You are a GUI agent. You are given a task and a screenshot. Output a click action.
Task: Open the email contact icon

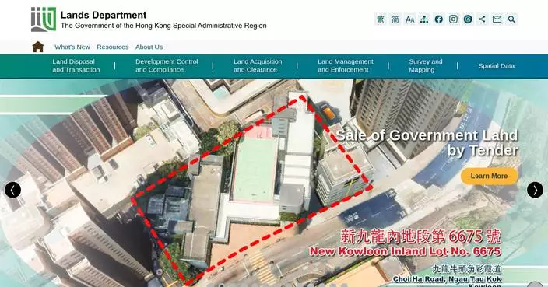click(497, 19)
